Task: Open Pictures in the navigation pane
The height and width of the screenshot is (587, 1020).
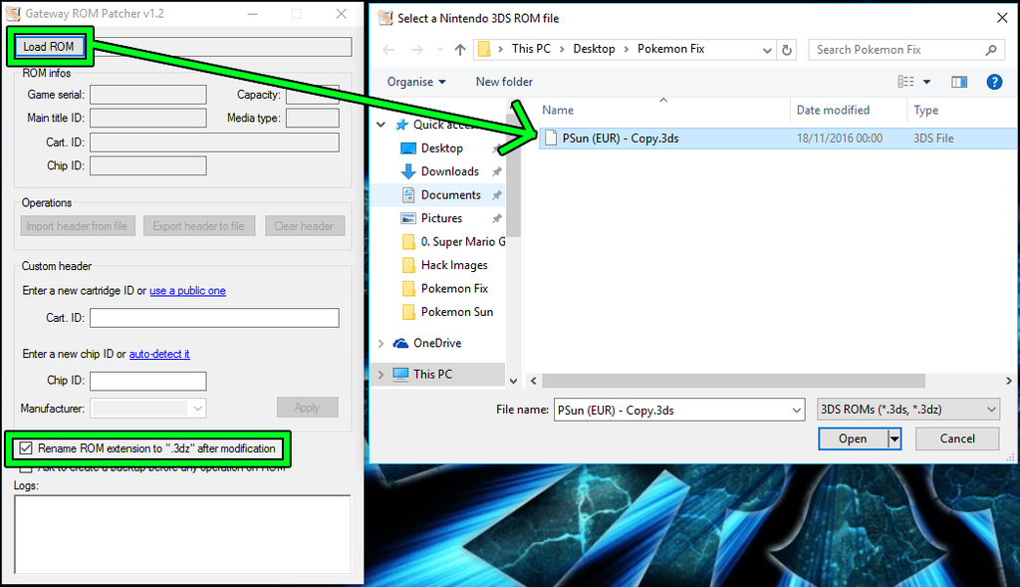Action: point(441,218)
